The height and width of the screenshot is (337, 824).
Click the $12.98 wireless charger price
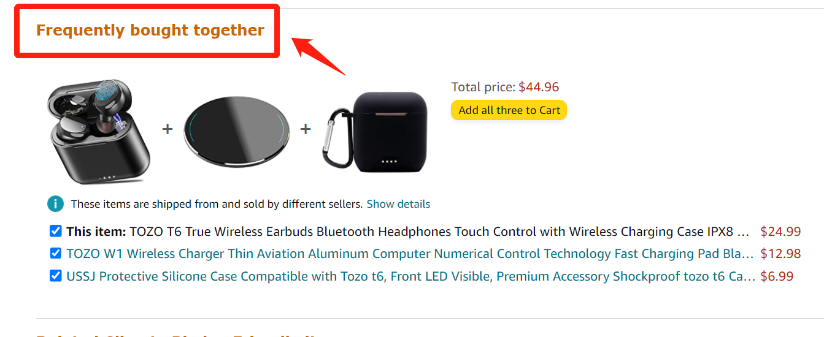780,254
